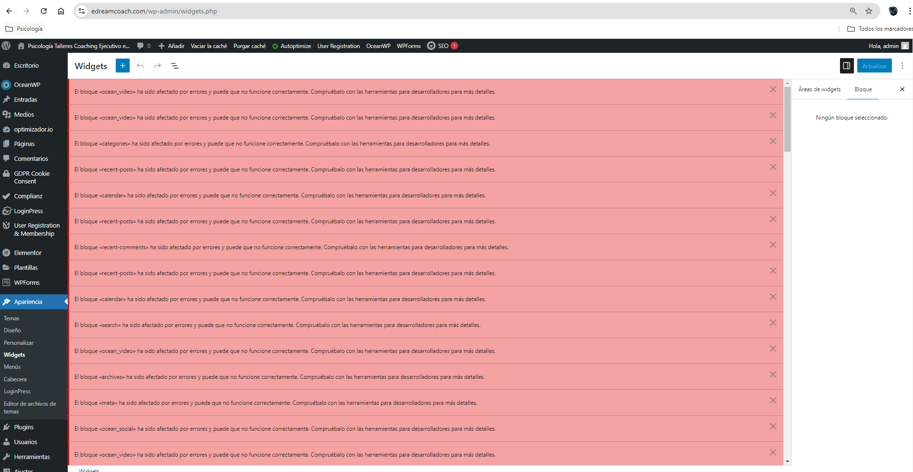
Task: Open OceanWP in the top admin bar
Action: (378, 46)
